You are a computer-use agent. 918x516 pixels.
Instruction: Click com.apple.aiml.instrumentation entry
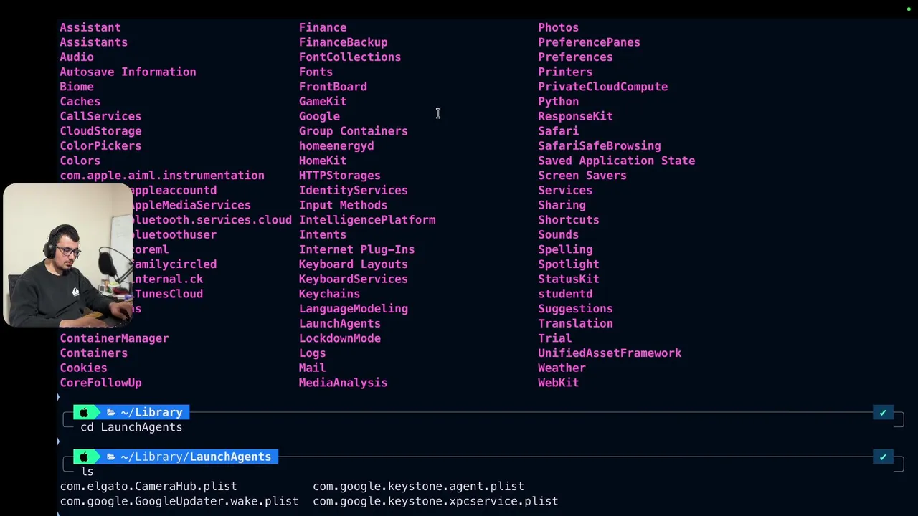162,176
